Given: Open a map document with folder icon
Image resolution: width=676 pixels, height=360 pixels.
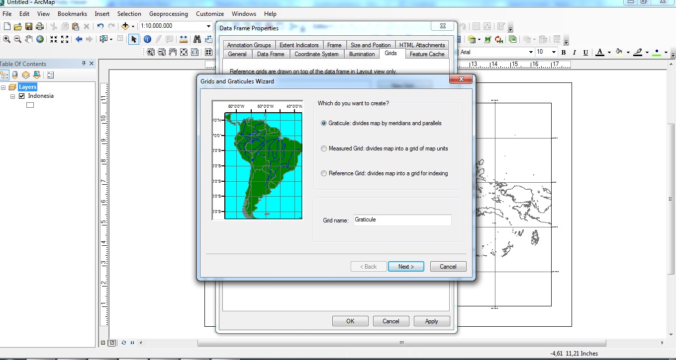Looking at the screenshot, I should point(18,26).
